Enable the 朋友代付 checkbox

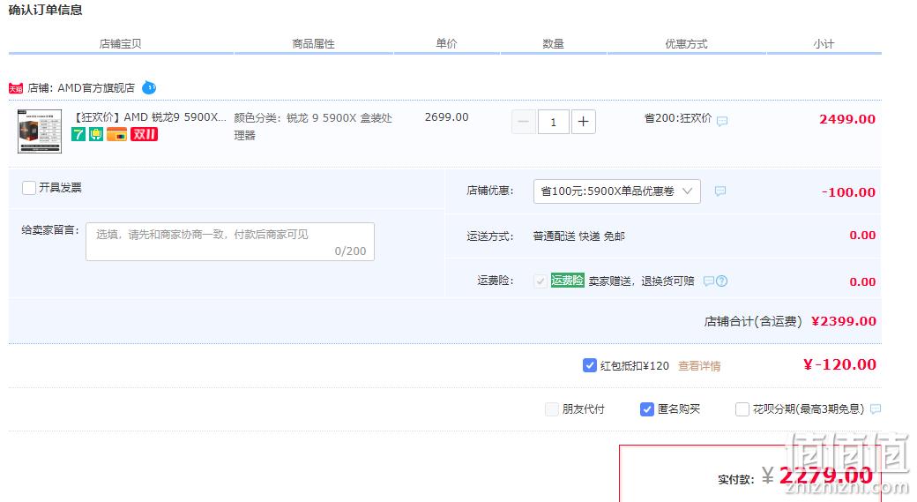pos(551,409)
